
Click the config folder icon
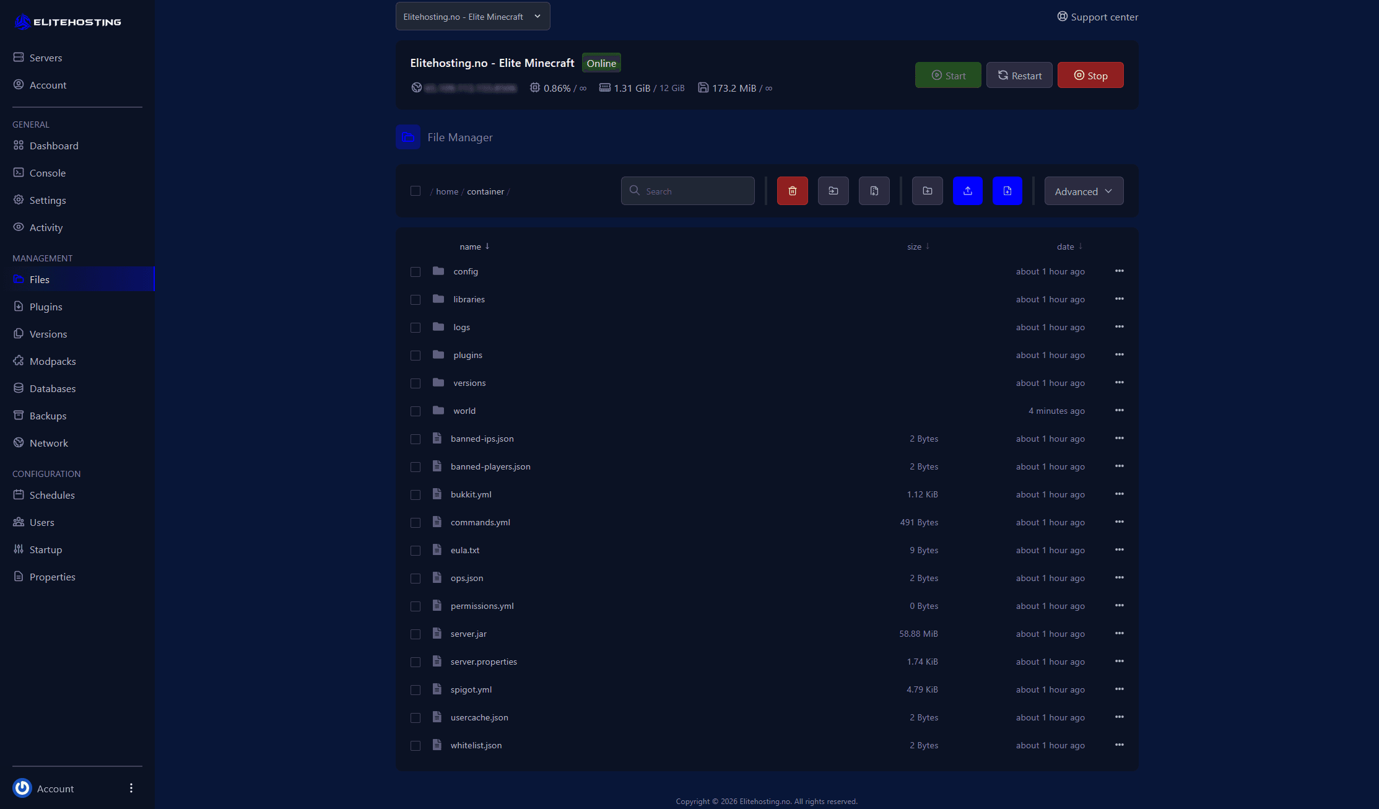coord(438,271)
